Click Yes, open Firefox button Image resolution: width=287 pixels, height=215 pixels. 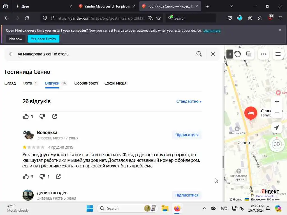(43, 39)
